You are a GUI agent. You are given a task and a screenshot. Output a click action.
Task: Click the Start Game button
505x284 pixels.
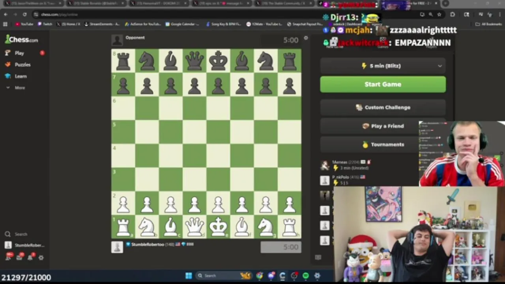[x=383, y=84]
